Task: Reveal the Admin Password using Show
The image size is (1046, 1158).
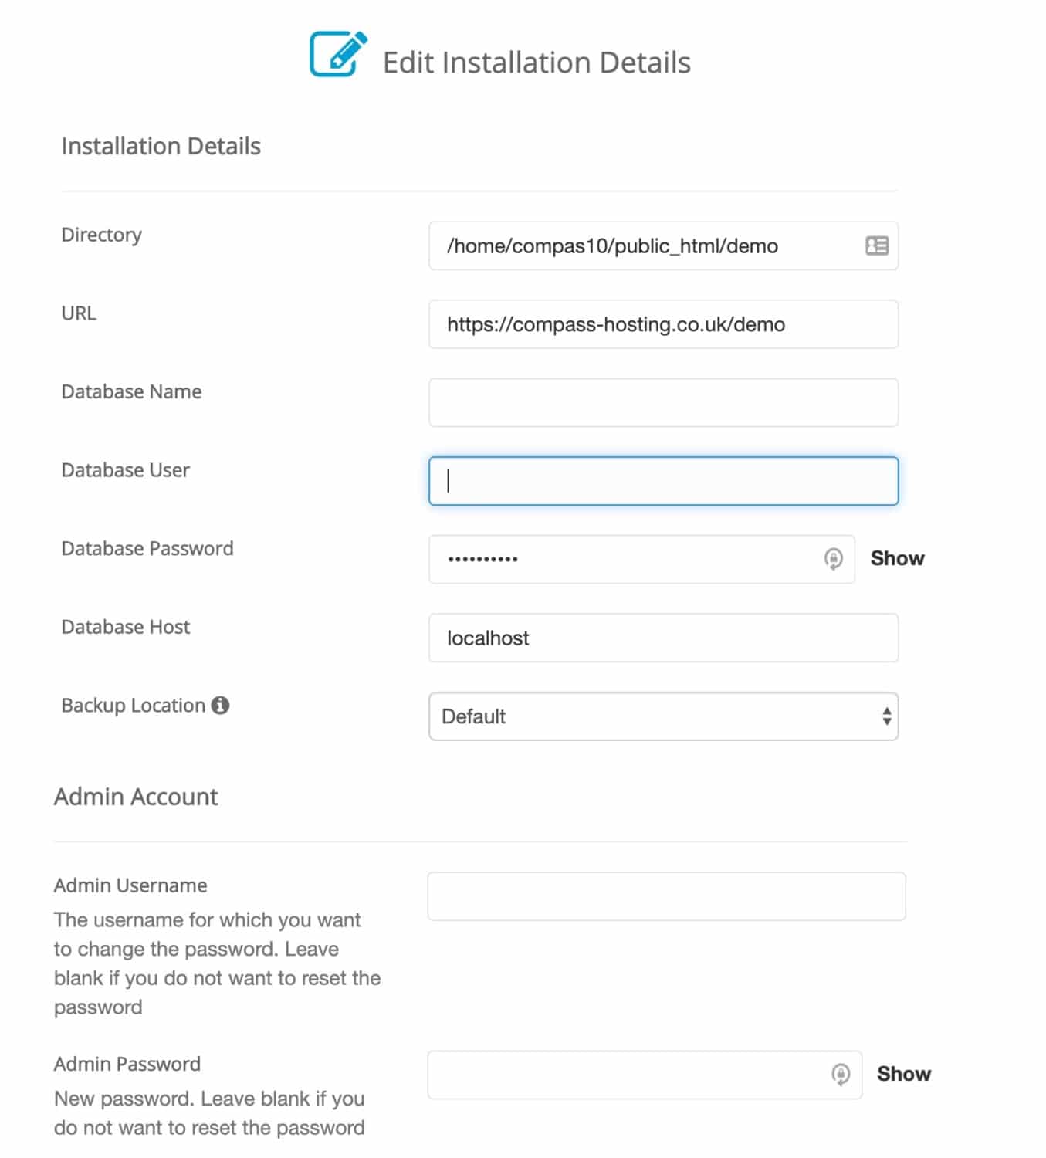Action: (x=903, y=1073)
